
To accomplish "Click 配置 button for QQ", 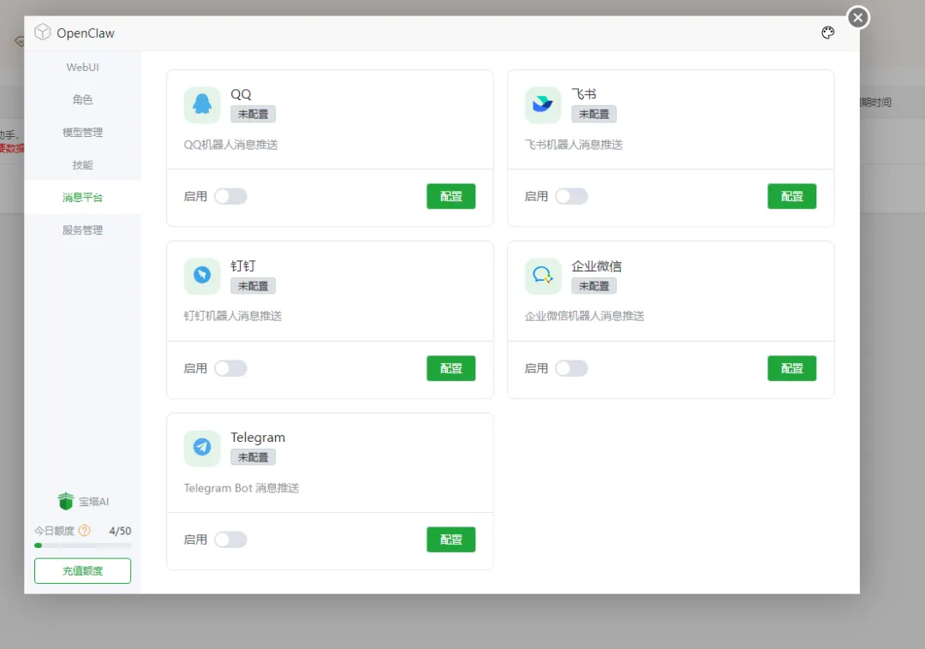I will (x=451, y=196).
